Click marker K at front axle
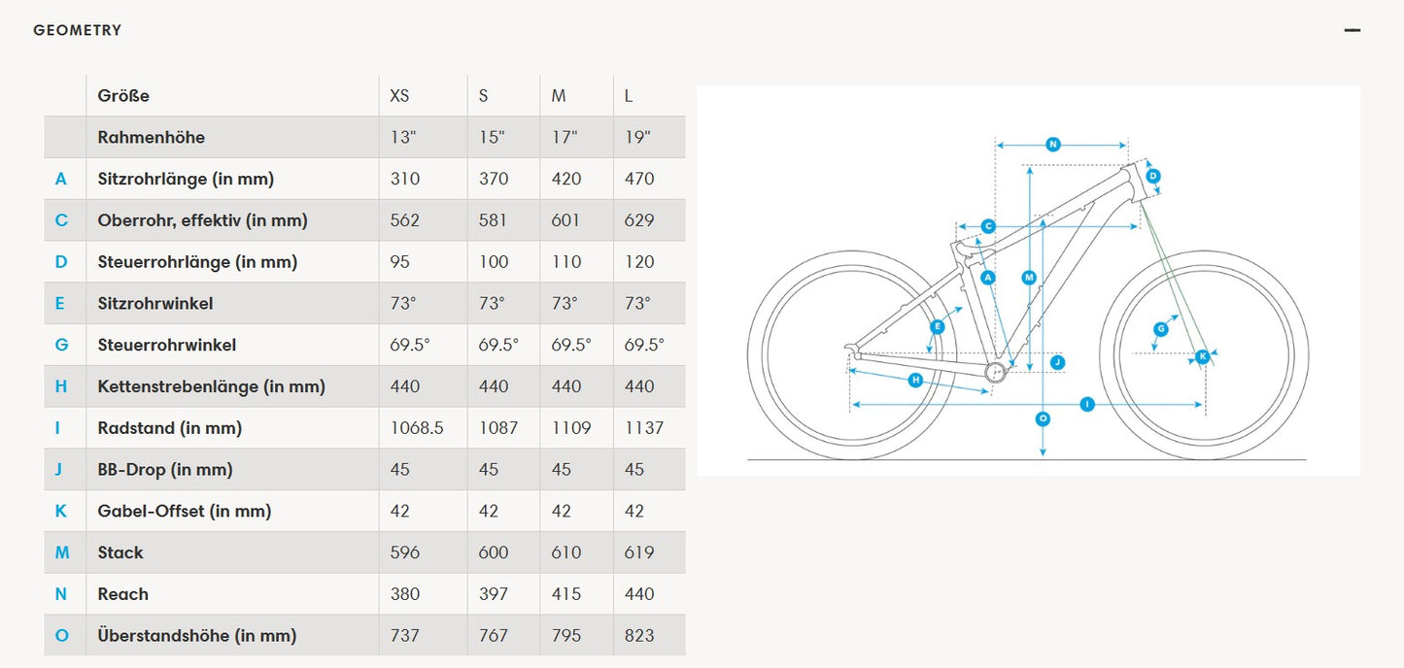Viewport: 1404px width, 668px height. [1203, 356]
